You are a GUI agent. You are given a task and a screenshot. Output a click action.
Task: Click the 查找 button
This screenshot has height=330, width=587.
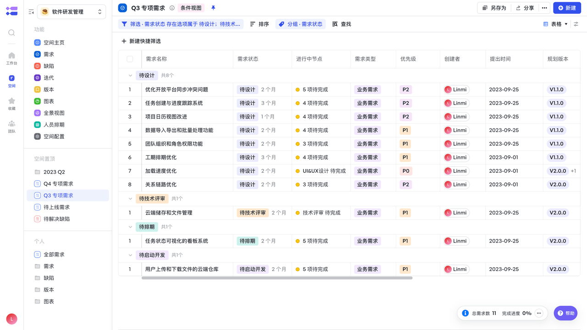tap(342, 24)
